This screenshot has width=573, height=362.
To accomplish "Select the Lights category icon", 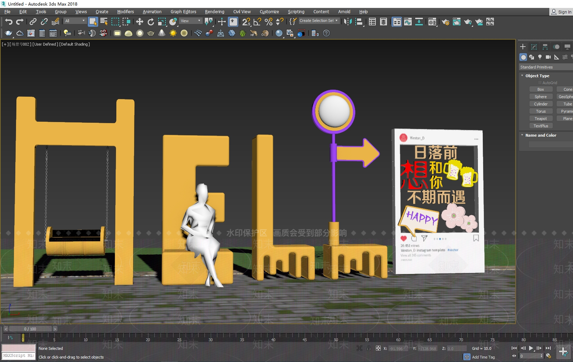I will tap(540, 57).
